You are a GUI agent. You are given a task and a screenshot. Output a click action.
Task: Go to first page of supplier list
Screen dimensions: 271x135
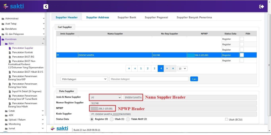[x=129, y=68]
